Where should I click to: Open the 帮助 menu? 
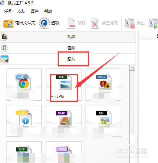[x=48, y=11]
